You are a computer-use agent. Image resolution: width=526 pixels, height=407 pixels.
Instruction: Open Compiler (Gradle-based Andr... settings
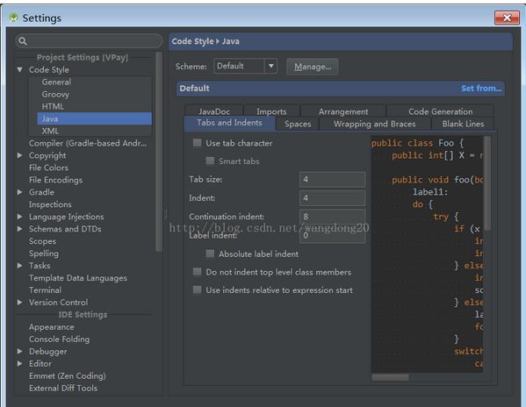pos(88,143)
